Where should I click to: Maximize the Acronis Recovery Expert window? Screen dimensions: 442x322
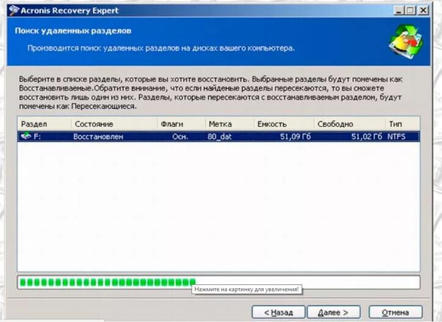(410, 11)
